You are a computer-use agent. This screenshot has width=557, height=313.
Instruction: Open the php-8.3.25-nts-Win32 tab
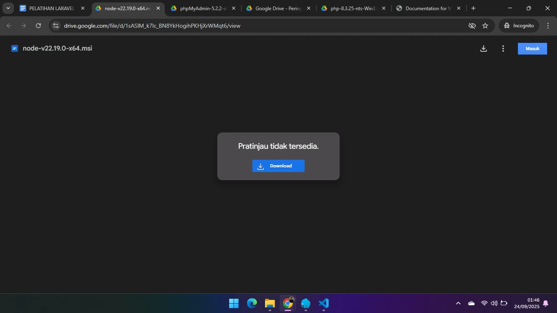353,8
